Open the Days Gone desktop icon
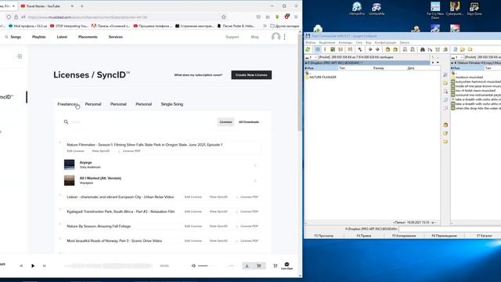The image size is (501, 282). tap(474, 9)
